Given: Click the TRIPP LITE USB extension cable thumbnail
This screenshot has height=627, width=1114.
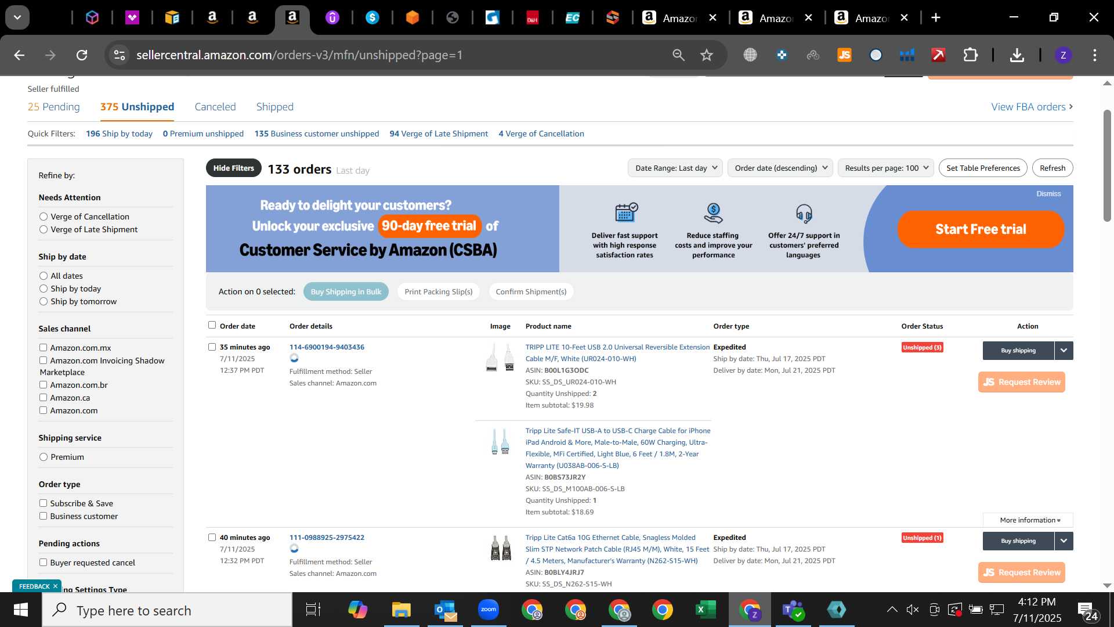Looking at the screenshot, I should click(x=500, y=358).
